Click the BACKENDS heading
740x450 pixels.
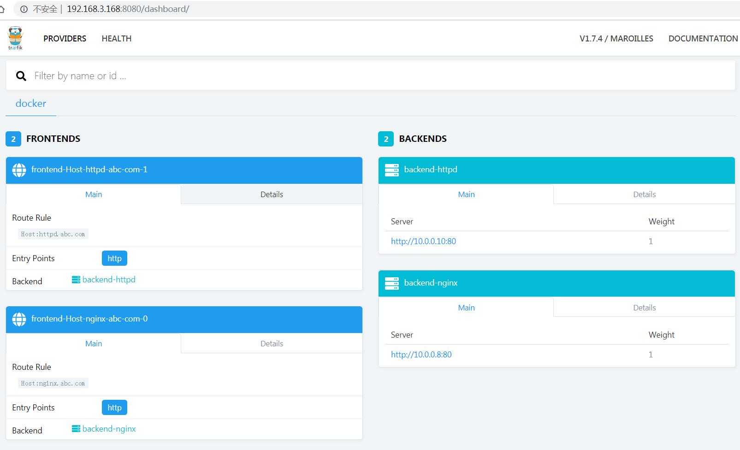pos(423,139)
